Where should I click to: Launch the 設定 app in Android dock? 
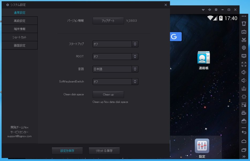pos(202,148)
